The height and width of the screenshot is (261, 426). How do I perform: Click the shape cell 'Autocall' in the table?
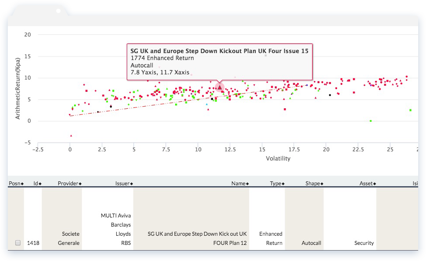pos(311,243)
